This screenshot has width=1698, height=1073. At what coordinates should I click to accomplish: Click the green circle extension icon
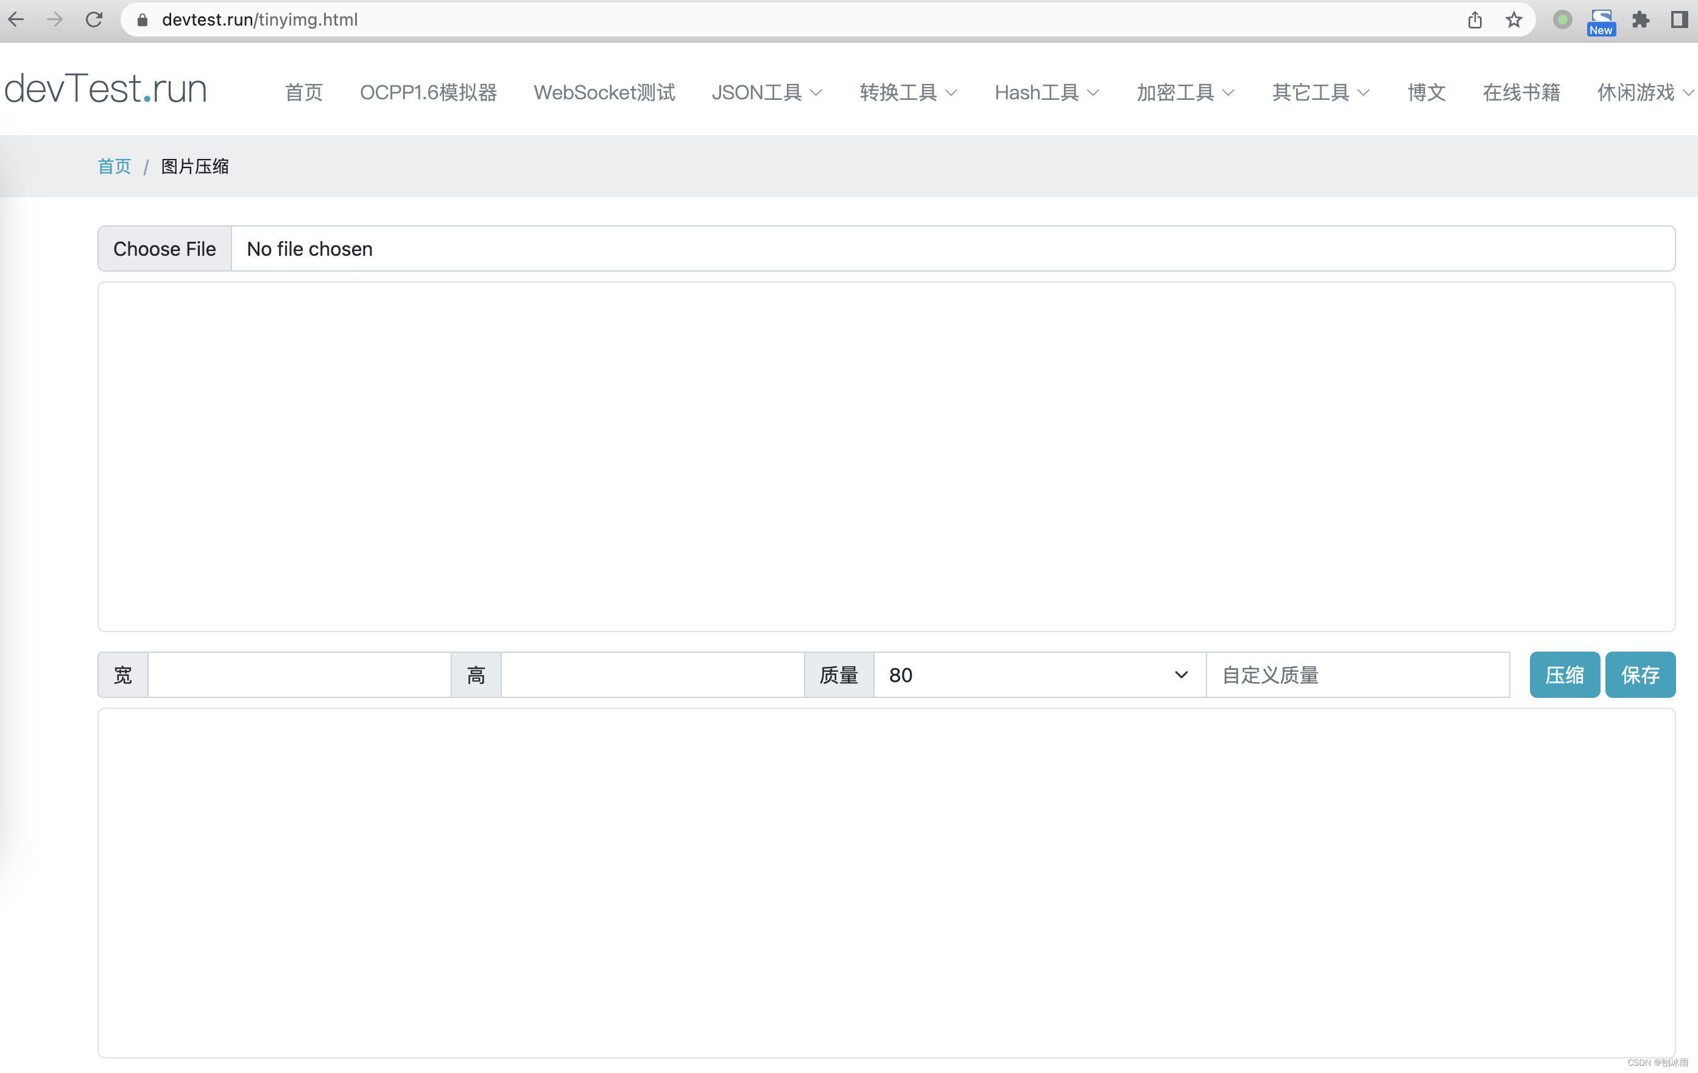point(1562,19)
